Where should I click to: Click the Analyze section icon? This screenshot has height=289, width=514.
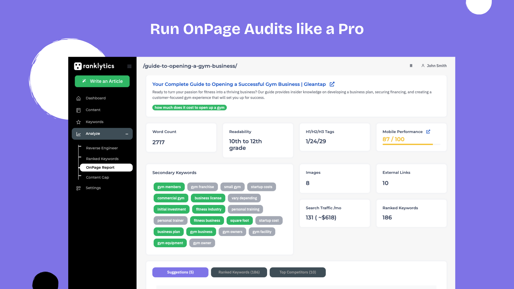tap(78, 133)
